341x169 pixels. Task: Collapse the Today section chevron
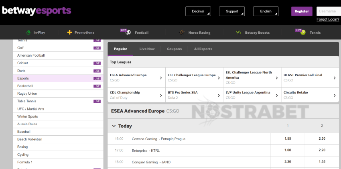point(114,126)
